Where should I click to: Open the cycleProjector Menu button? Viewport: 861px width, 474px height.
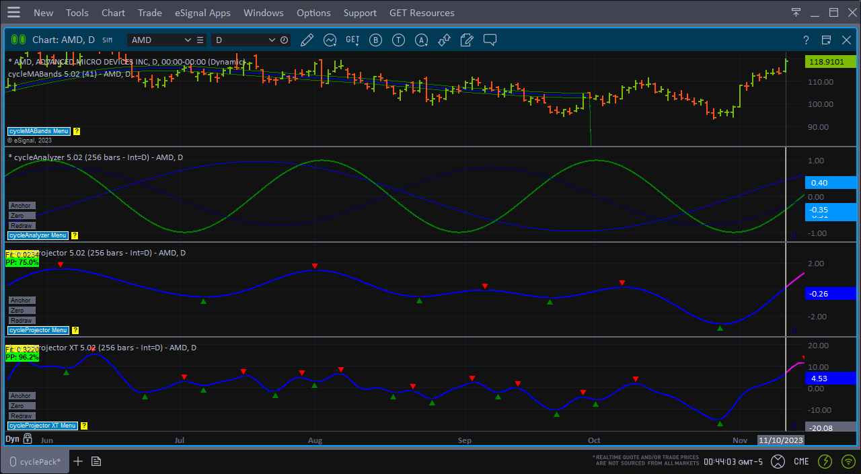click(38, 330)
